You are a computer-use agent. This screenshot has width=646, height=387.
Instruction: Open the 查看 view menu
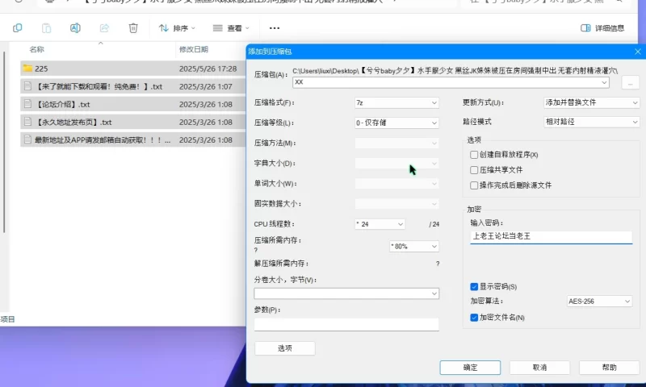coord(229,28)
